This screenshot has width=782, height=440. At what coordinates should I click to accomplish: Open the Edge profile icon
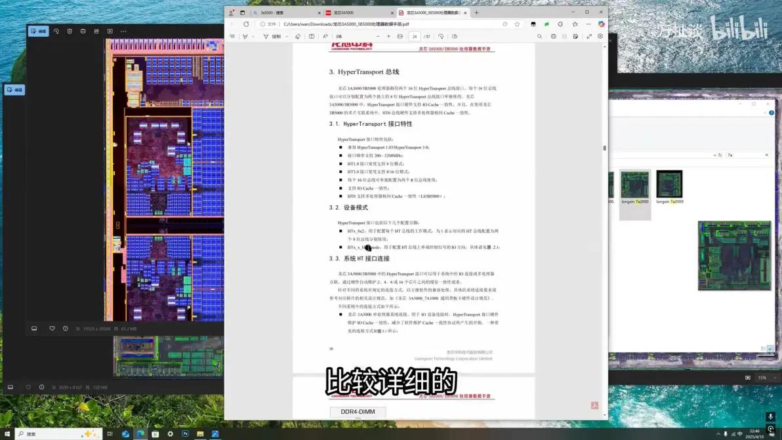232,12
